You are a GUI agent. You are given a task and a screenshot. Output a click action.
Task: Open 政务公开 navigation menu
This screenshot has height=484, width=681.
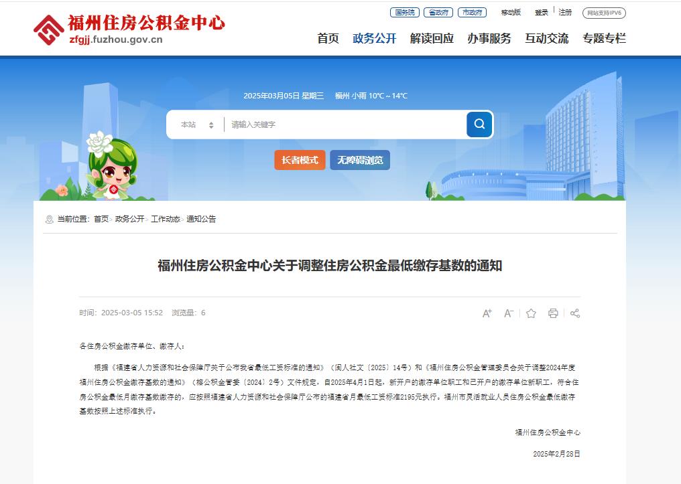(375, 38)
